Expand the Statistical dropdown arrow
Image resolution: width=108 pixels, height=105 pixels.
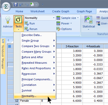tap(88, 29)
